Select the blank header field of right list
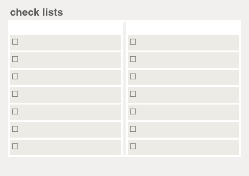The width and height of the screenshot is (249, 176). click(x=183, y=28)
